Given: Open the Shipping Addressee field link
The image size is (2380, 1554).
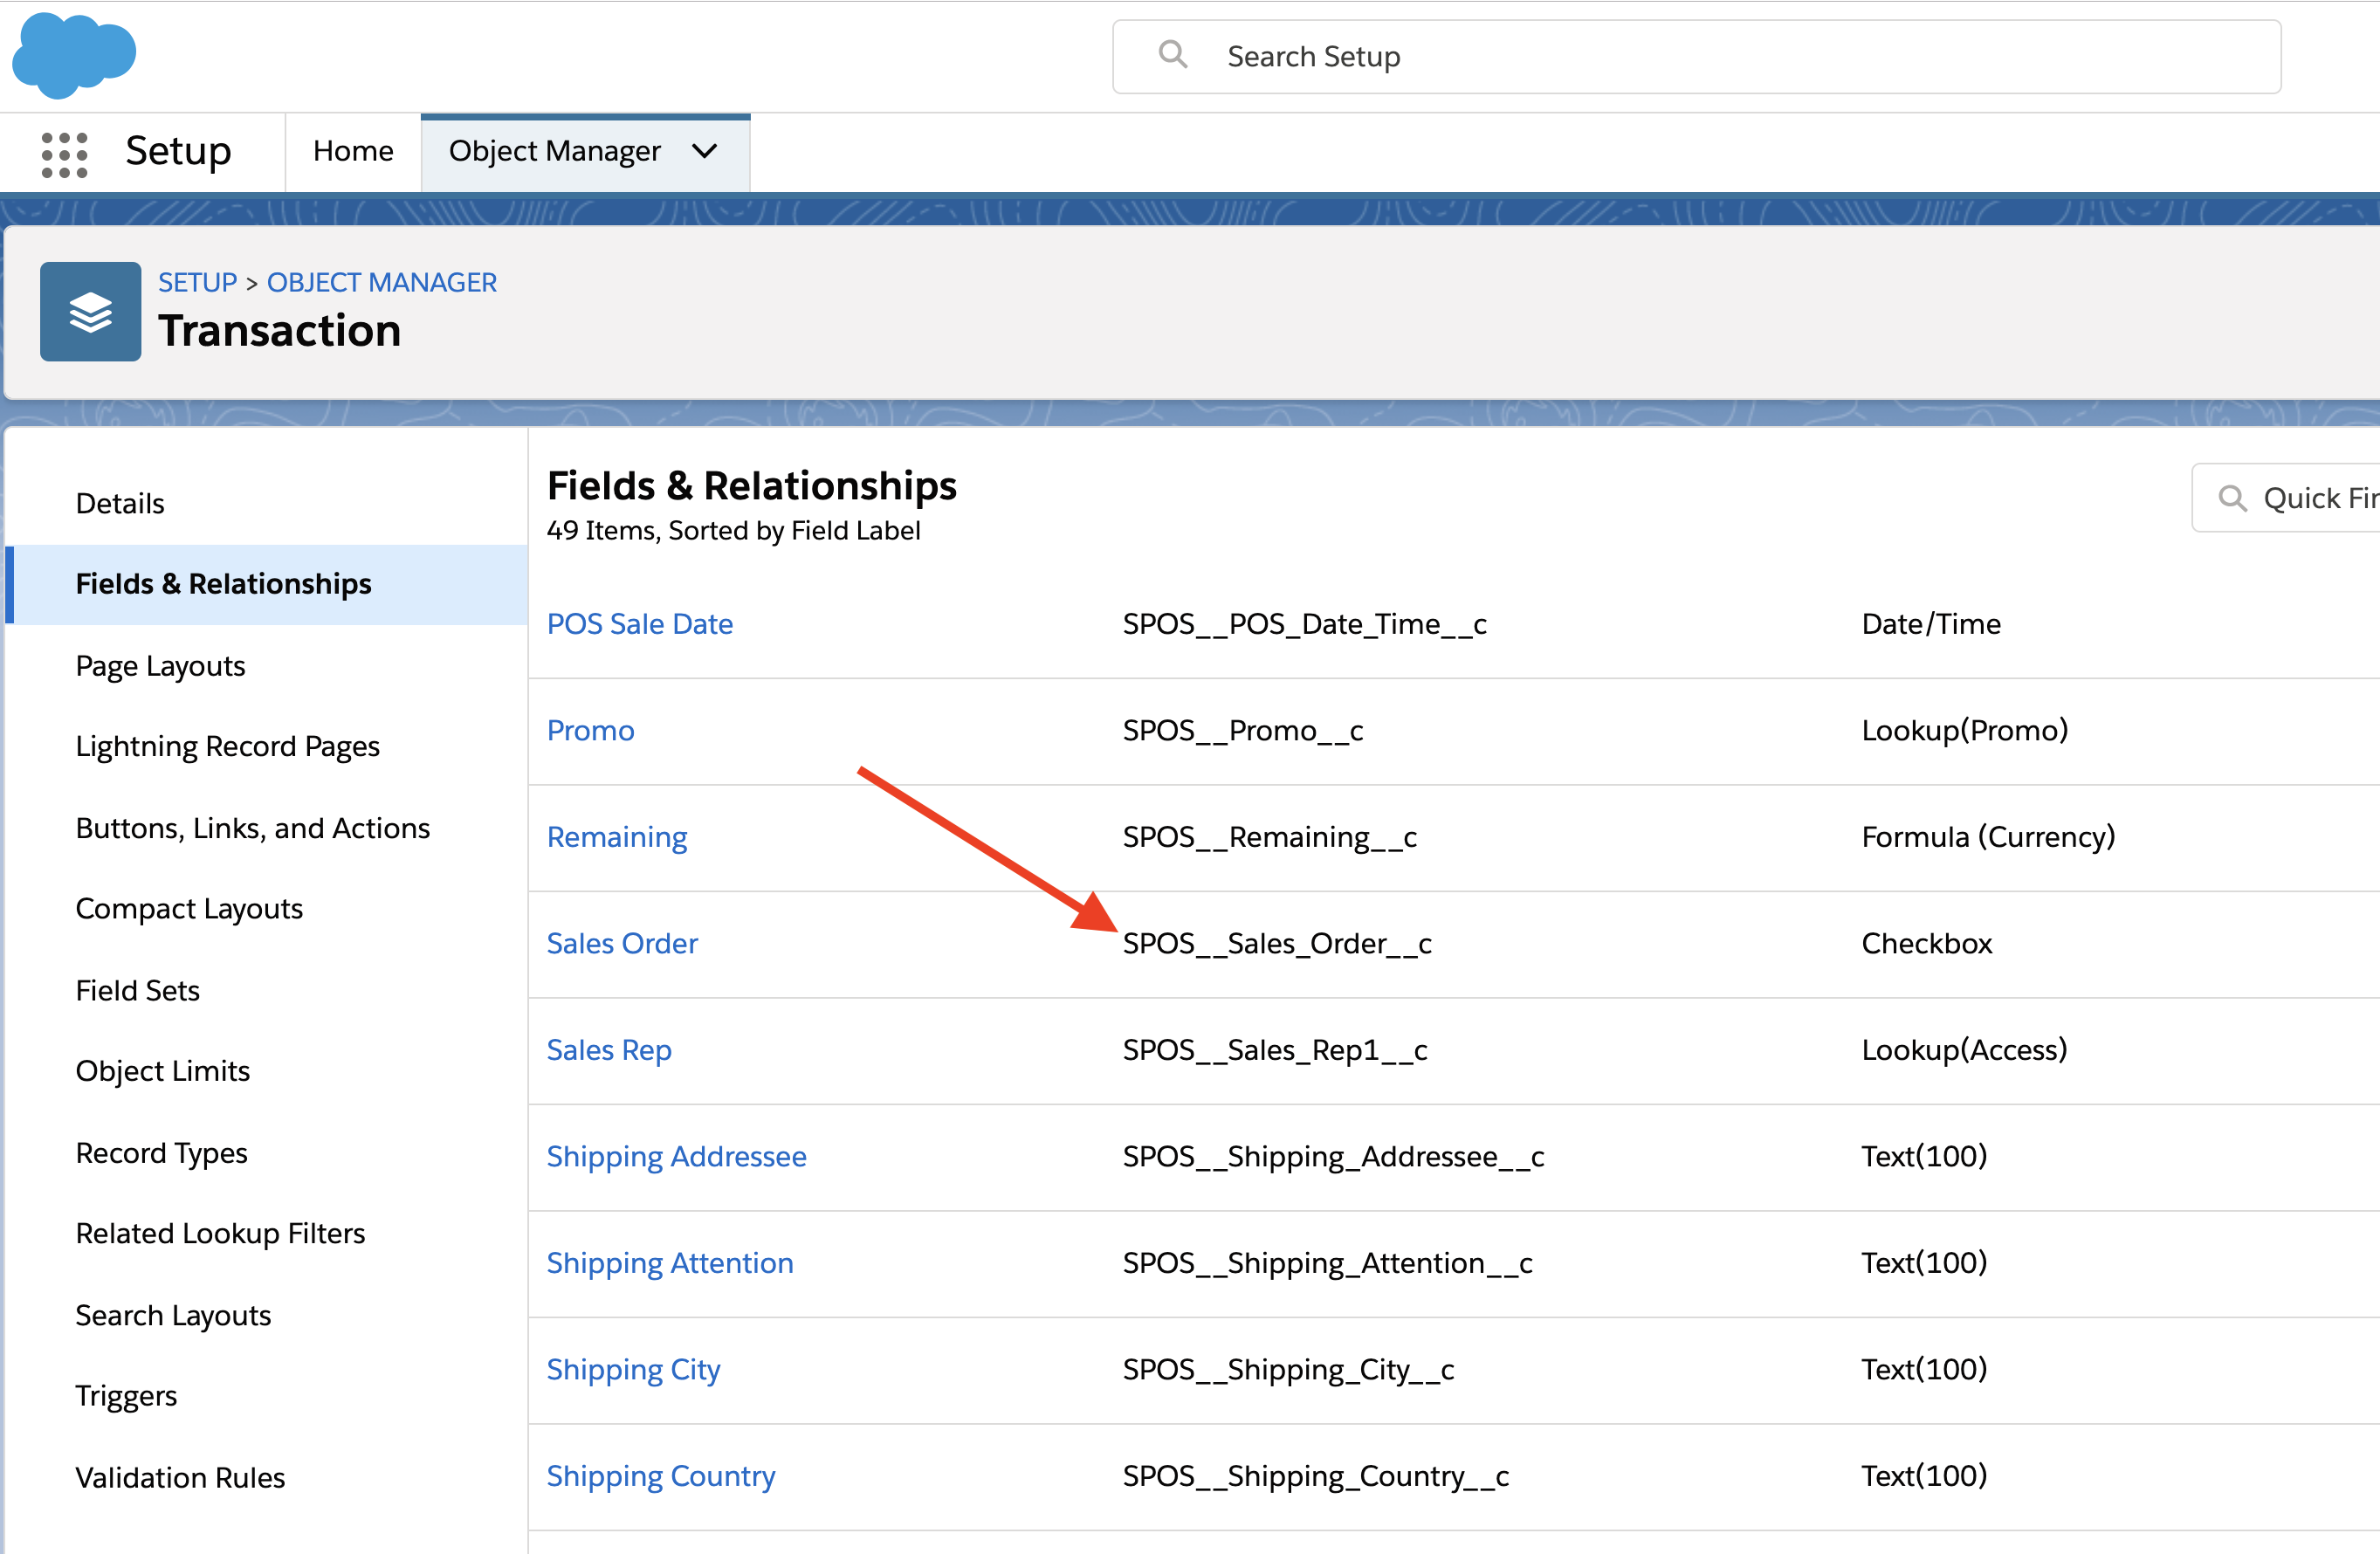Looking at the screenshot, I should (x=676, y=1156).
